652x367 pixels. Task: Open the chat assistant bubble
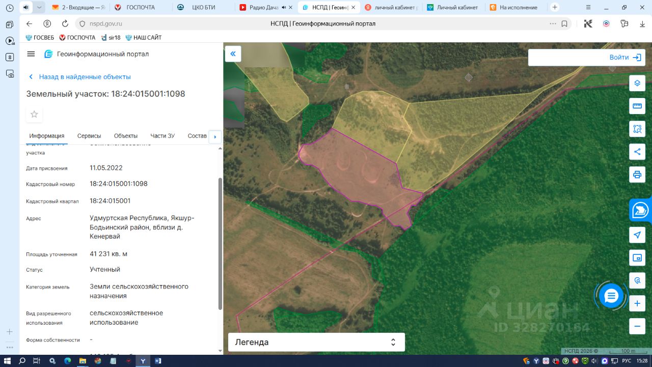pos(611,296)
